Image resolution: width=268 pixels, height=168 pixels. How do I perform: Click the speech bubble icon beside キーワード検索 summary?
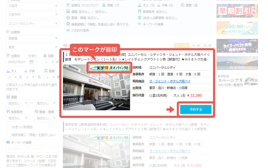click(x=140, y=24)
